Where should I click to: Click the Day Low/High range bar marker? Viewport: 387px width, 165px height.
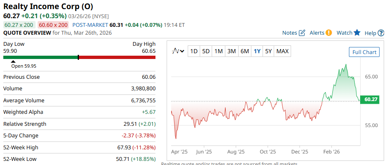tap(78, 57)
